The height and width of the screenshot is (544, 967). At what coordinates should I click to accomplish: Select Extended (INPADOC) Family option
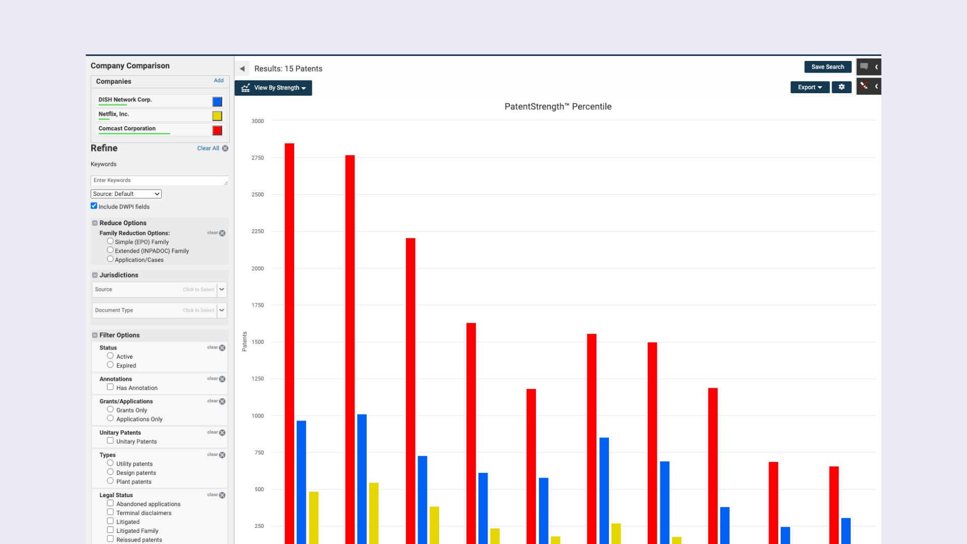click(110, 250)
